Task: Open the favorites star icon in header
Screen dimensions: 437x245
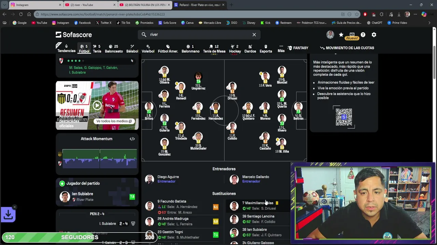Action: [x=341, y=35]
